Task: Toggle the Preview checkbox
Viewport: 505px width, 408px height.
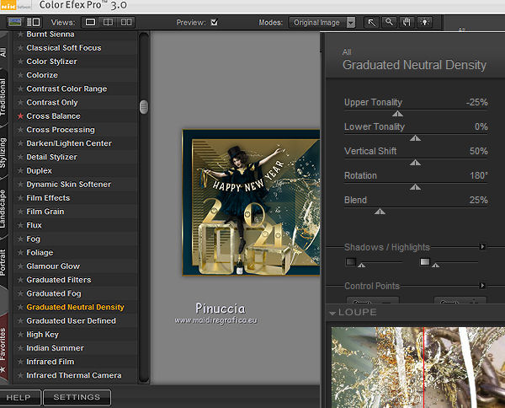Action: 214,23
